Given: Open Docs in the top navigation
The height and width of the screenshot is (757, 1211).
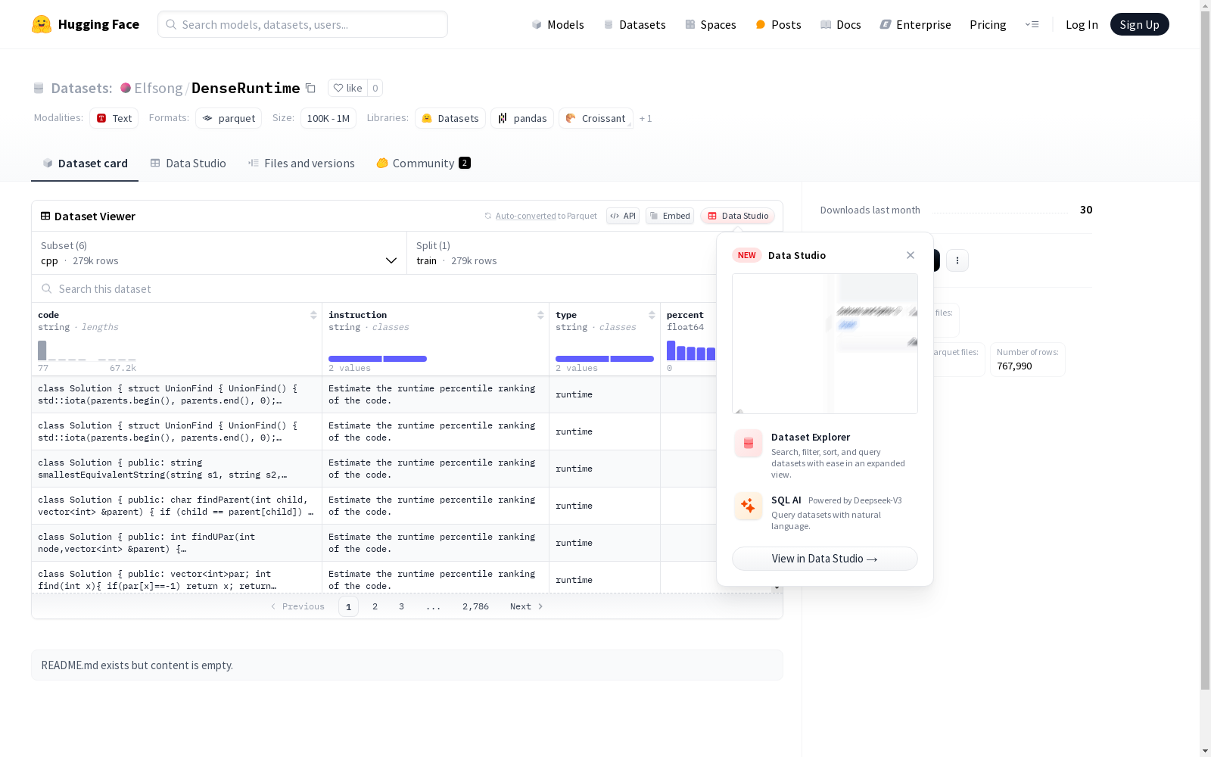Looking at the screenshot, I should pos(841,24).
